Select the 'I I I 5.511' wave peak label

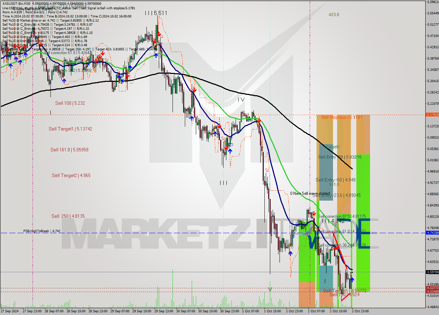(x=156, y=13)
